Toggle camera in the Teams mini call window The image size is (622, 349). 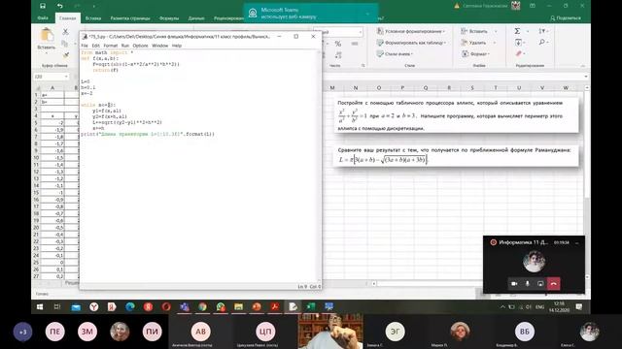(x=514, y=284)
